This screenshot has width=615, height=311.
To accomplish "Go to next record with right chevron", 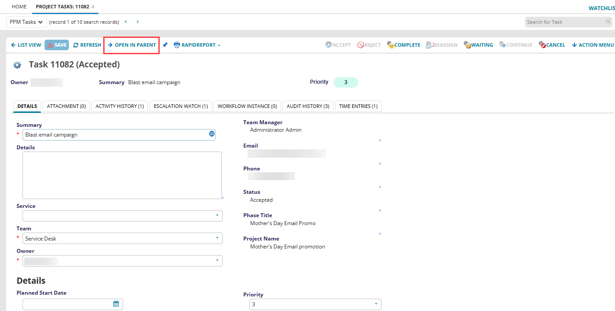I will (x=138, y=22).
